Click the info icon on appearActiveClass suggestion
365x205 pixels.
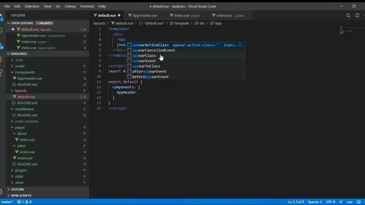pyautogui.click(x=240, y=45)
